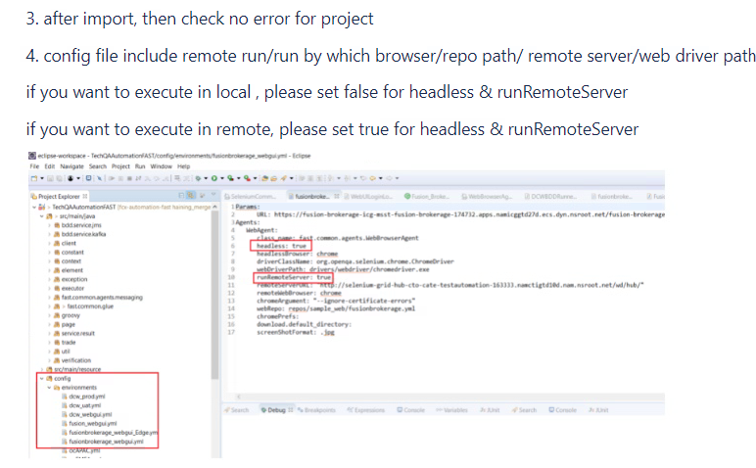756x468 pixels.
Task: Open dropdown arrow next to Run icon
Action: point(222,178)
